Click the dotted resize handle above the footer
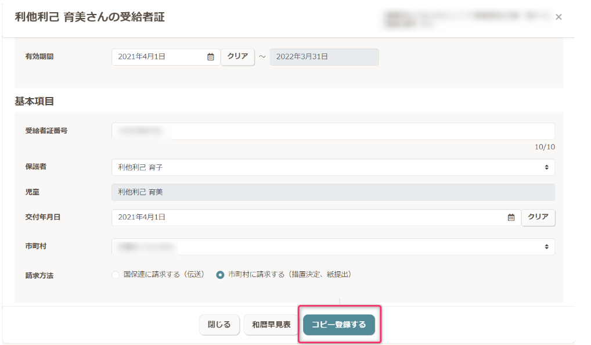Image resolution: width=591 pixels, height=345 pixels. [x=340, y=301]
